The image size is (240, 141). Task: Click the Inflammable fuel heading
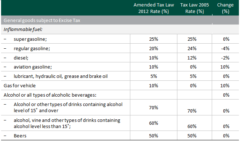(x=23, y=29)
